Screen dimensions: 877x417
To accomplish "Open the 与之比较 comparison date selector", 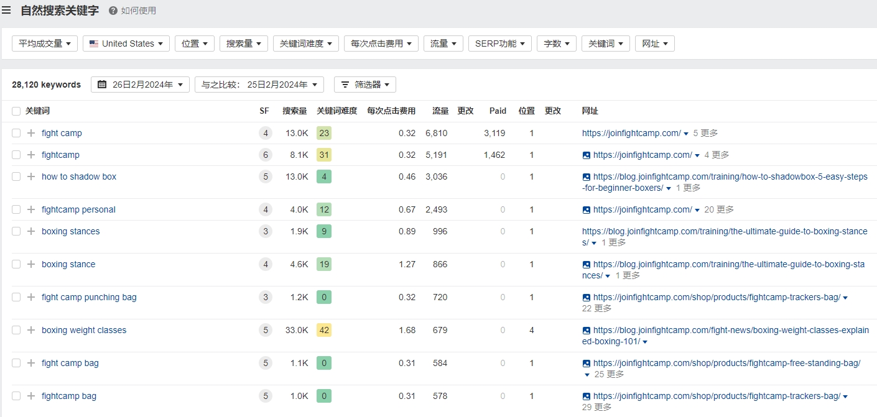I will [259, 85].
